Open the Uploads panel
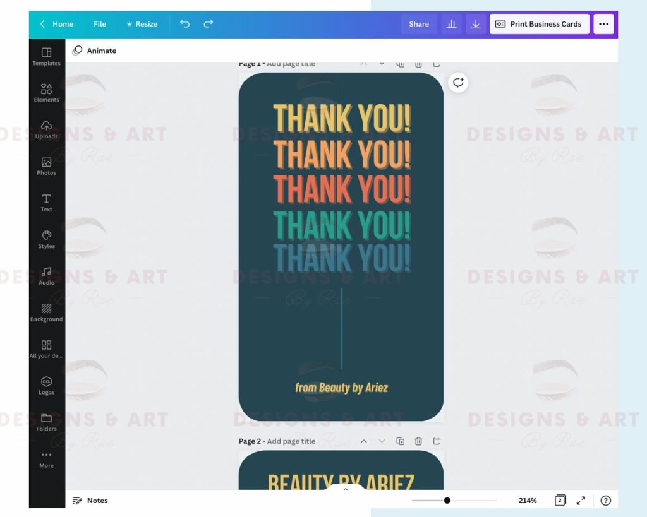The height and width of the screenshot is (517, 647). (46, 130)
